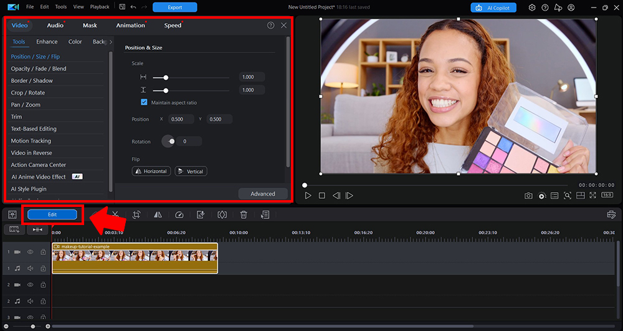This screenshot has height=331, width=623.
Task: Click the crop tool icon in timeline toolbar
Action: (x=136, y=214)
